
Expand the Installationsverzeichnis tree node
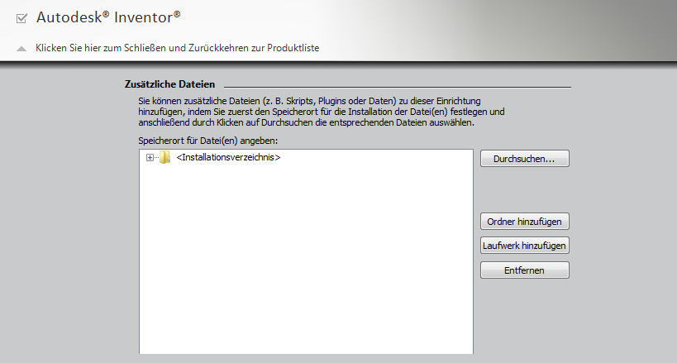point(150,158)
